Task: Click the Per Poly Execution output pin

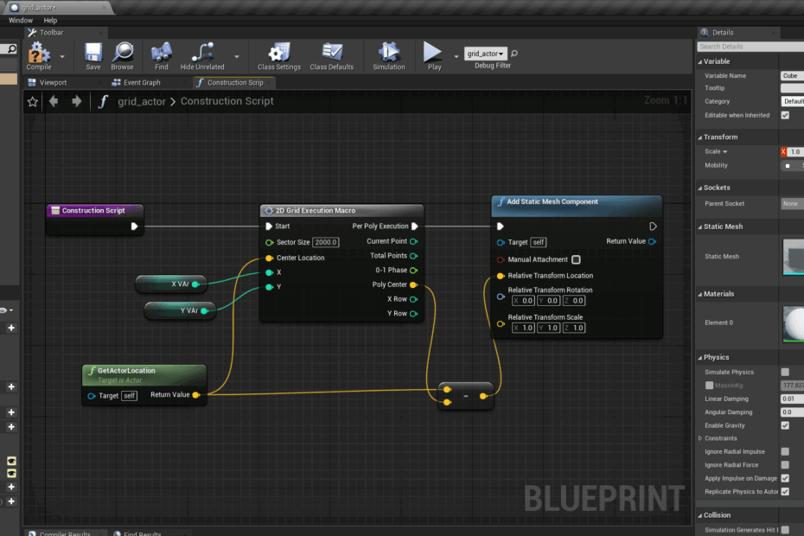Action: click(x=415, y=227)
